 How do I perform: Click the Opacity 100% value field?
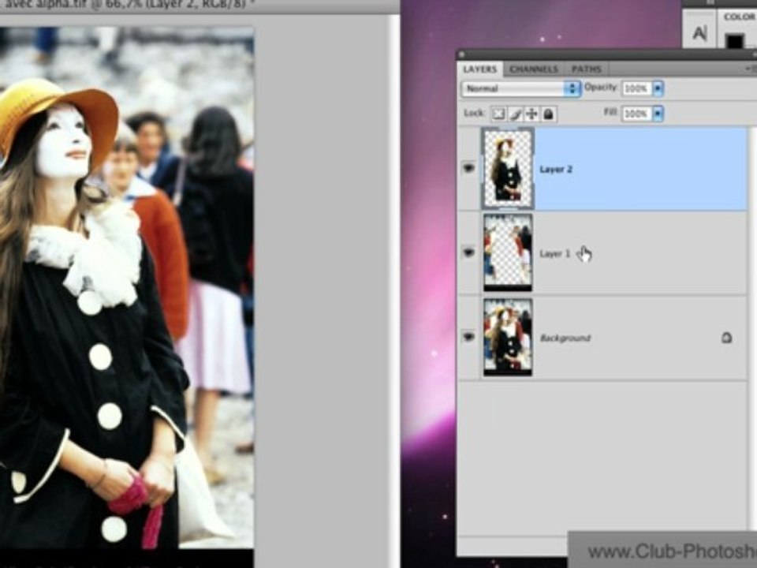(x=637, y=88)
